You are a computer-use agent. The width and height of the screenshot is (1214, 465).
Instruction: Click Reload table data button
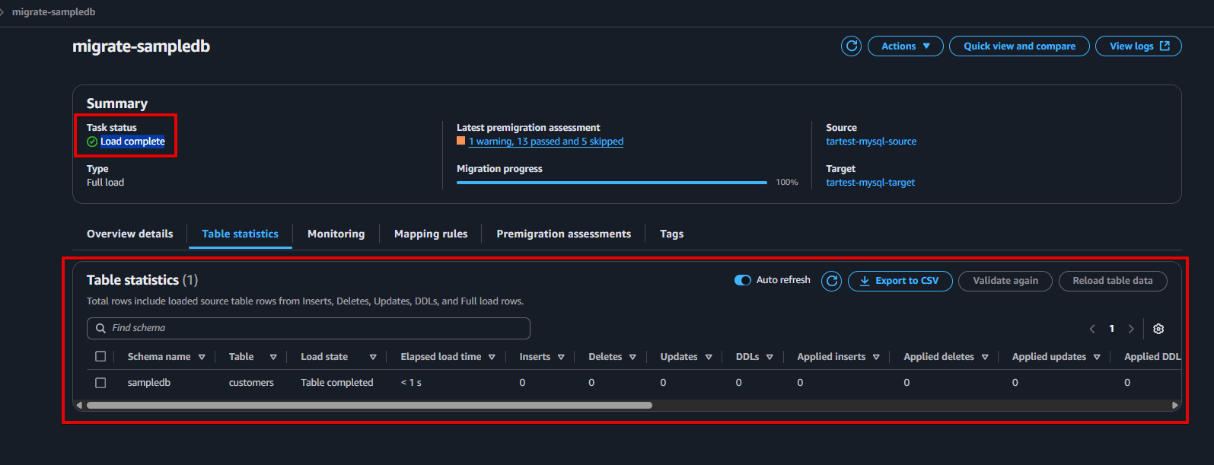pyautogui.click(x=1113, y=281)
